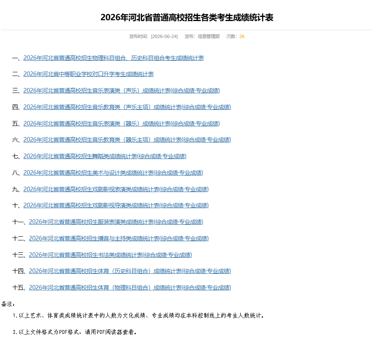
Task: Click the 备注 heading
Action: tap(8, 304)
